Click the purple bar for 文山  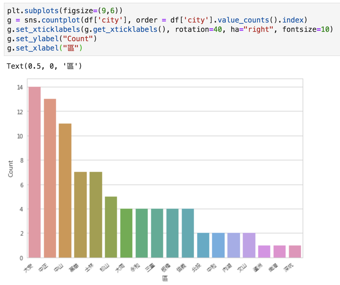click(249, 245)
